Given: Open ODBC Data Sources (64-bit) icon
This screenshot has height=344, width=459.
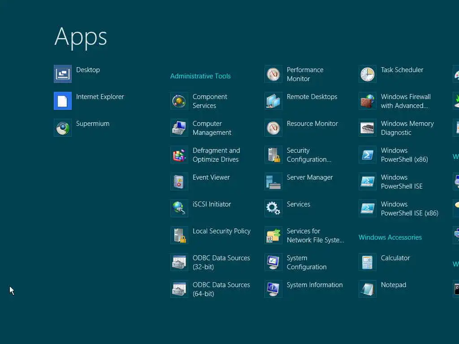Looking at the screenshot, I should tap(179, 289).
